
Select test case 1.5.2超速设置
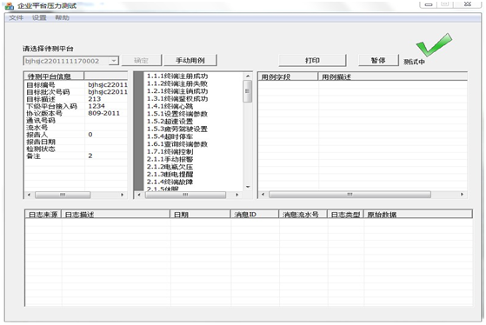click(x=170, y=122)
